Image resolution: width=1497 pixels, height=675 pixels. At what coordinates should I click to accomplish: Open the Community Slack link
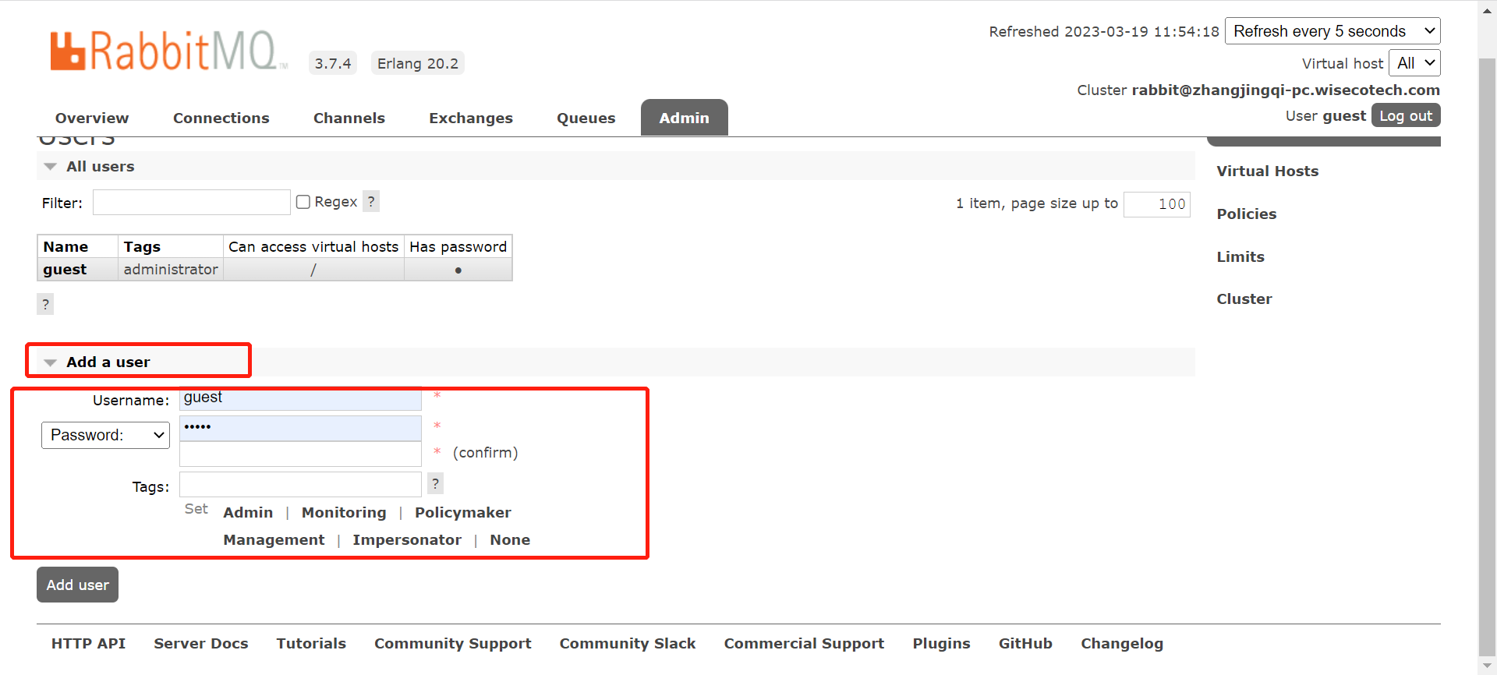point(628,644)
